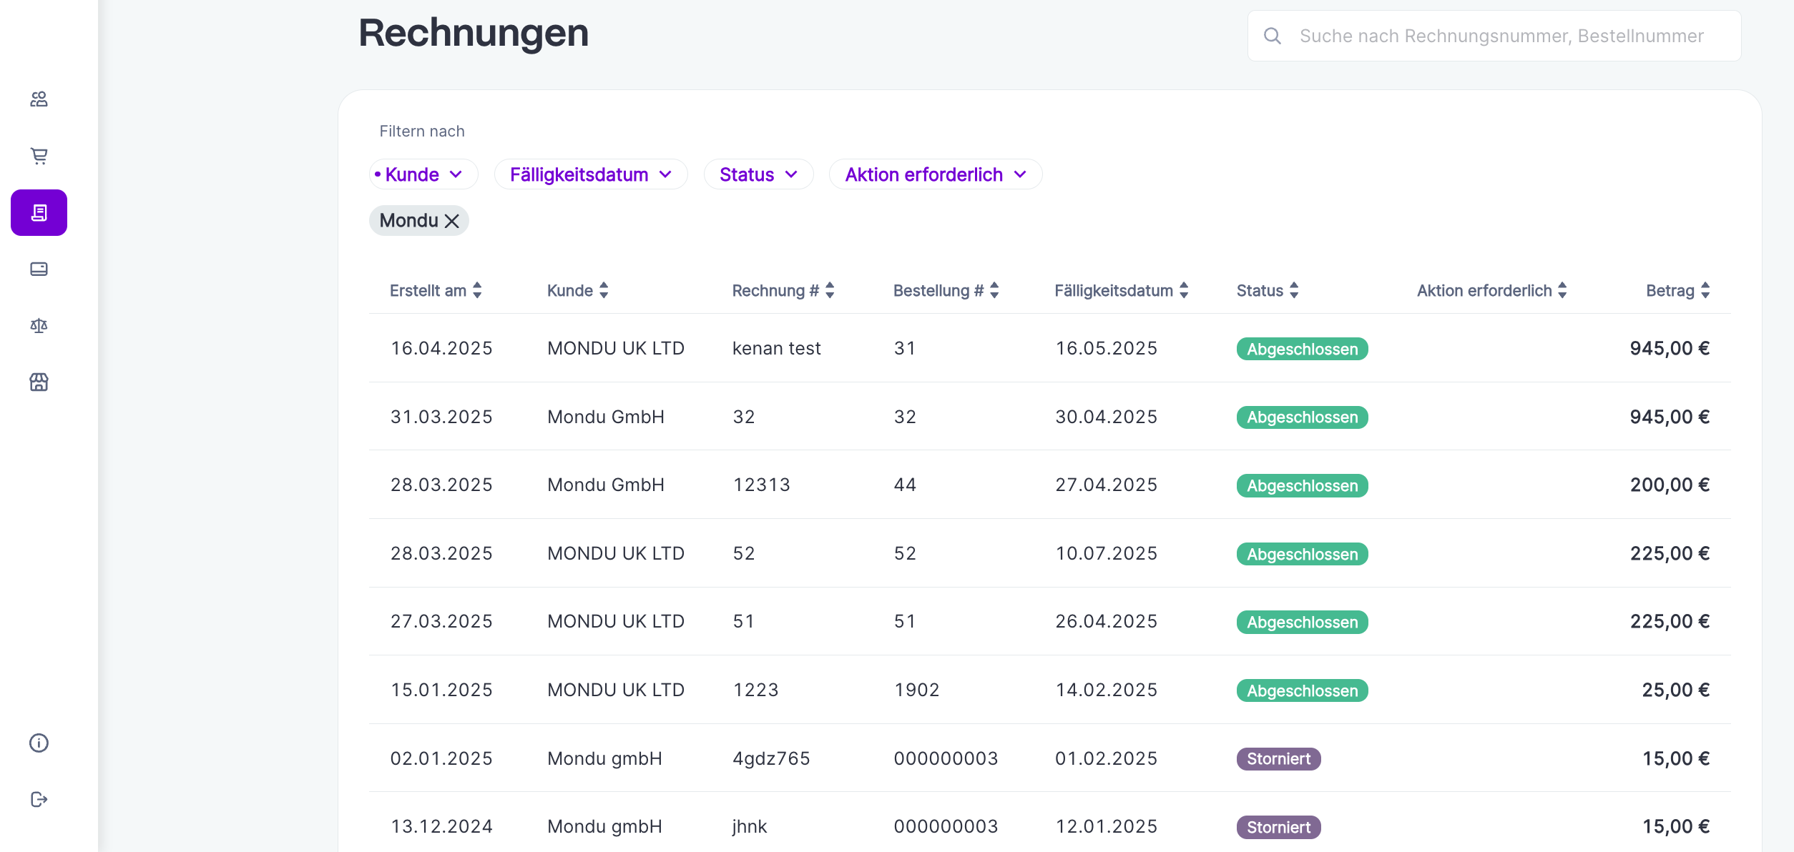Click invoice number jhnk

coord(750,827)
